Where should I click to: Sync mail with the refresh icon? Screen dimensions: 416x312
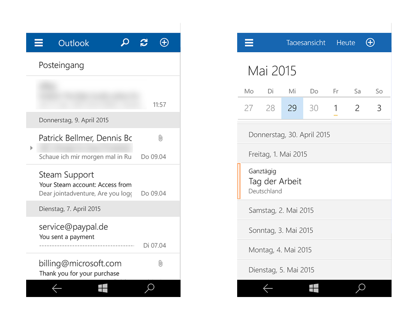(144, 42)
